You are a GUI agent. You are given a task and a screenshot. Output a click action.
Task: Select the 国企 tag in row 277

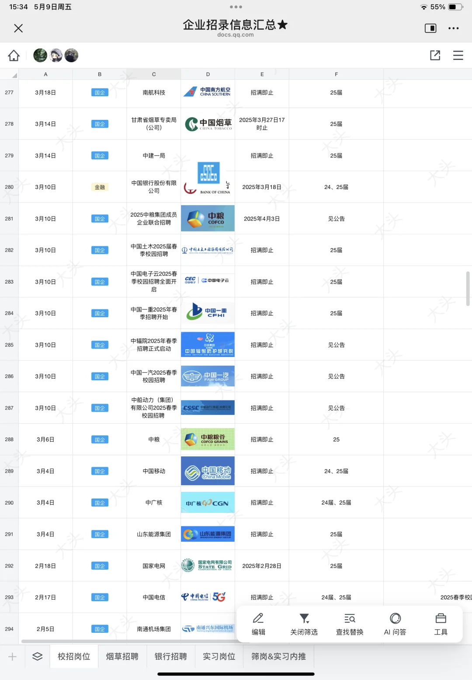pyautogui.click(x=100, y=92)
